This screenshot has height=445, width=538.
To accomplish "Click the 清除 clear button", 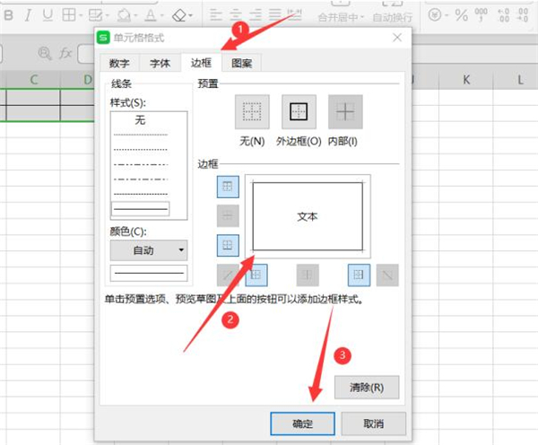I will (x=366, y=388).
